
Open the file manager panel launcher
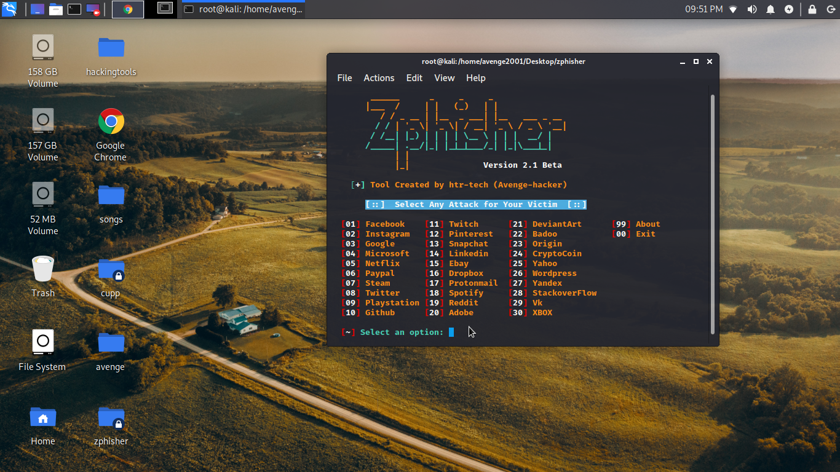coord(56,9)
